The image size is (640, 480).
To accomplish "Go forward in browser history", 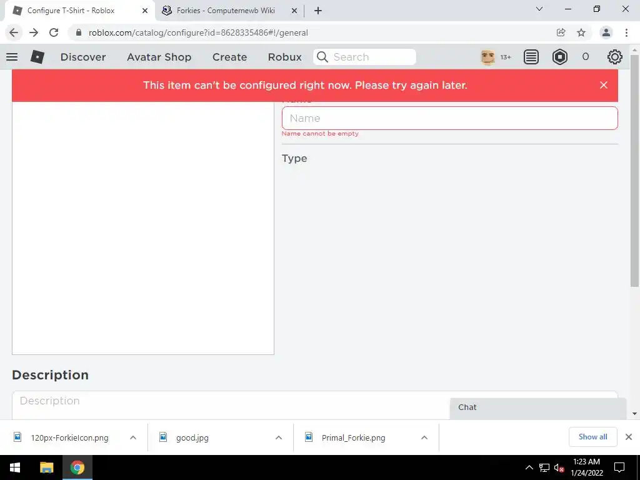I will tap(34, 32).
